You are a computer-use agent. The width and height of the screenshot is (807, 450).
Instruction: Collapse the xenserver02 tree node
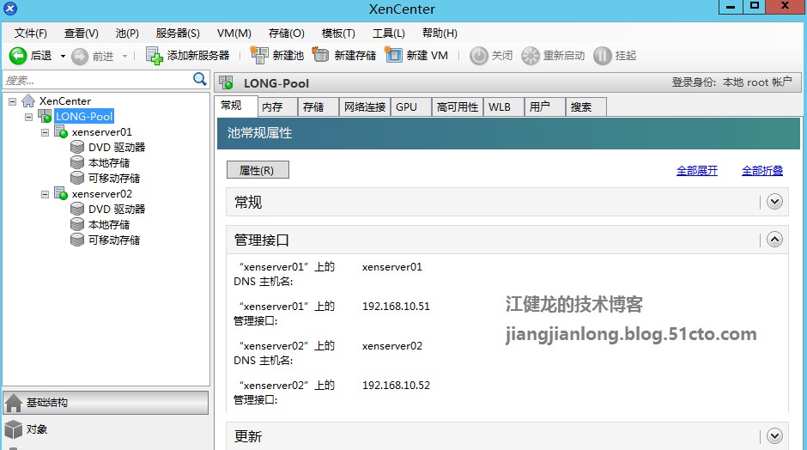[46, 194]
